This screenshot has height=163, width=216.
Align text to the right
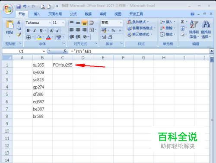pos(84,30)
